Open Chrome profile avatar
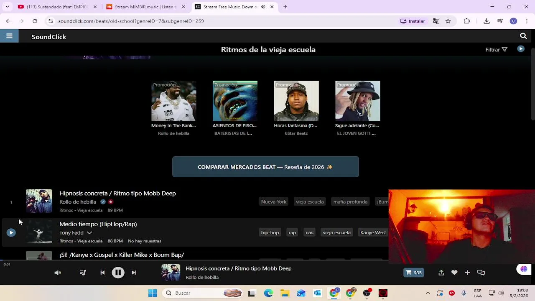The image size is (535, 301). click(x=513, y=21)
